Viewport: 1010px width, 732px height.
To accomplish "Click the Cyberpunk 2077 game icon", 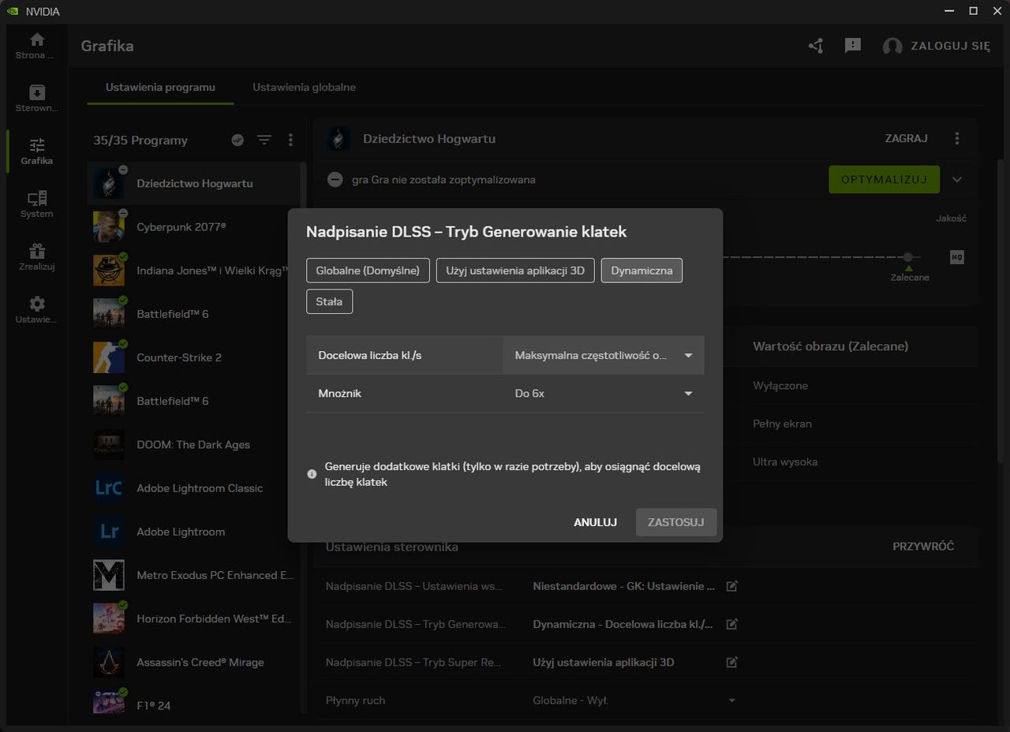I will 109,226.
